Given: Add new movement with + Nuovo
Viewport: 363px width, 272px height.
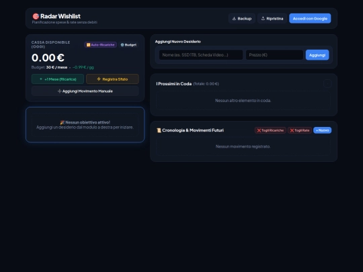Looking at the screenshot, I should tap(322, 130).
